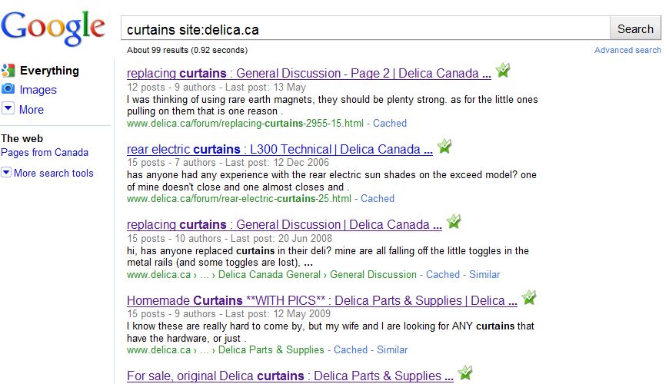Screen dimensions: 669x384
Task: Expand More search tools
Action: (48, 173)
